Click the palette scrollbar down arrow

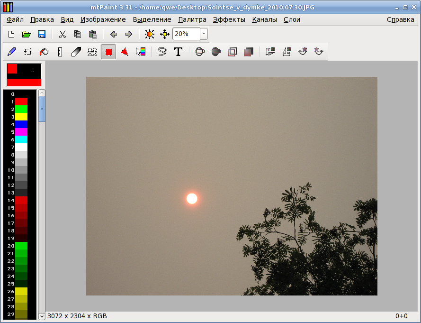[42, 316]
